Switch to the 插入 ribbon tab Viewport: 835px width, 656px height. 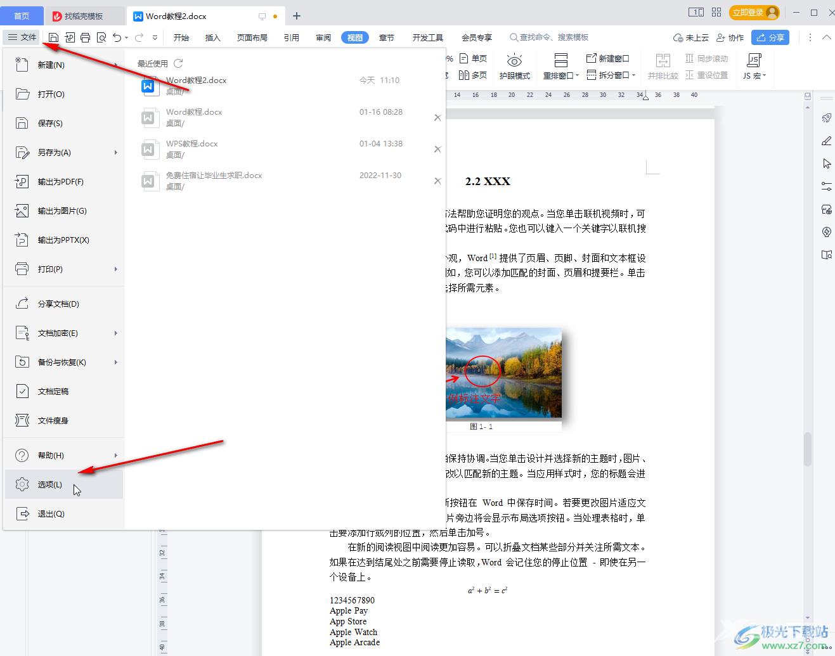[x=213, y=38]
